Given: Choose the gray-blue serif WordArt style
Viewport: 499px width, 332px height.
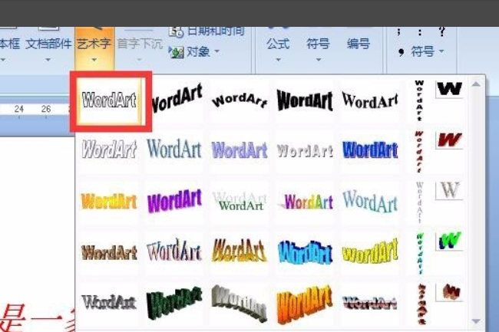Looking at the screenshot, I should tap(174, 149).
